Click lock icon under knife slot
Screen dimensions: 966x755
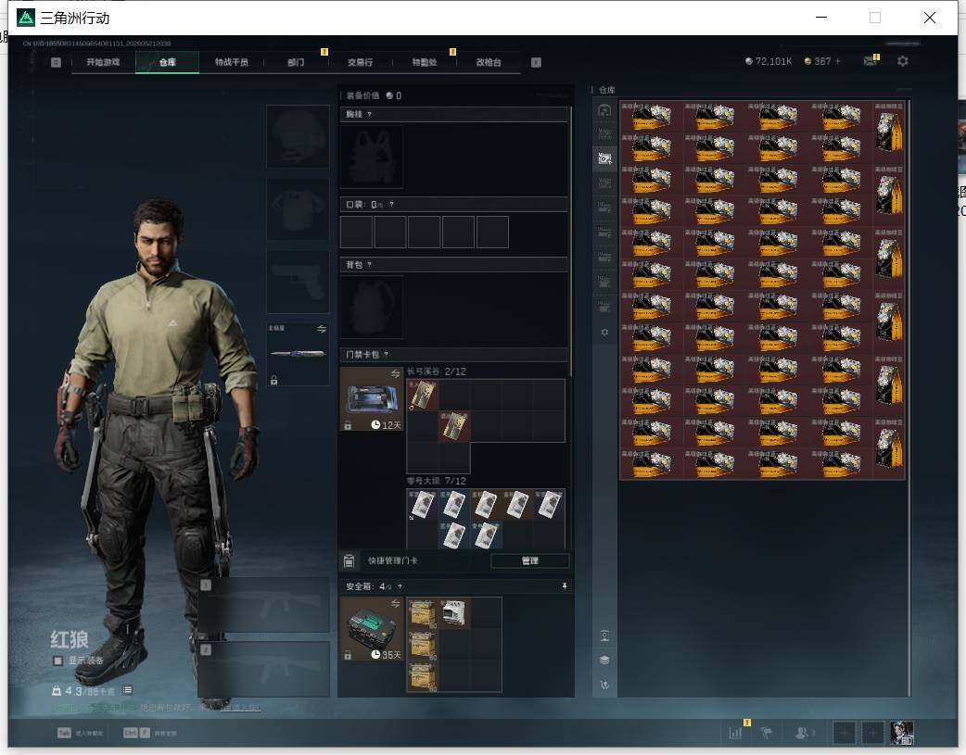tap(274, 380)
